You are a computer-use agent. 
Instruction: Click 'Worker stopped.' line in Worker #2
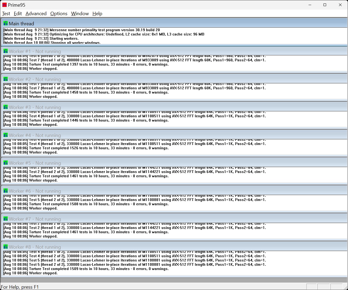(31, 96)
